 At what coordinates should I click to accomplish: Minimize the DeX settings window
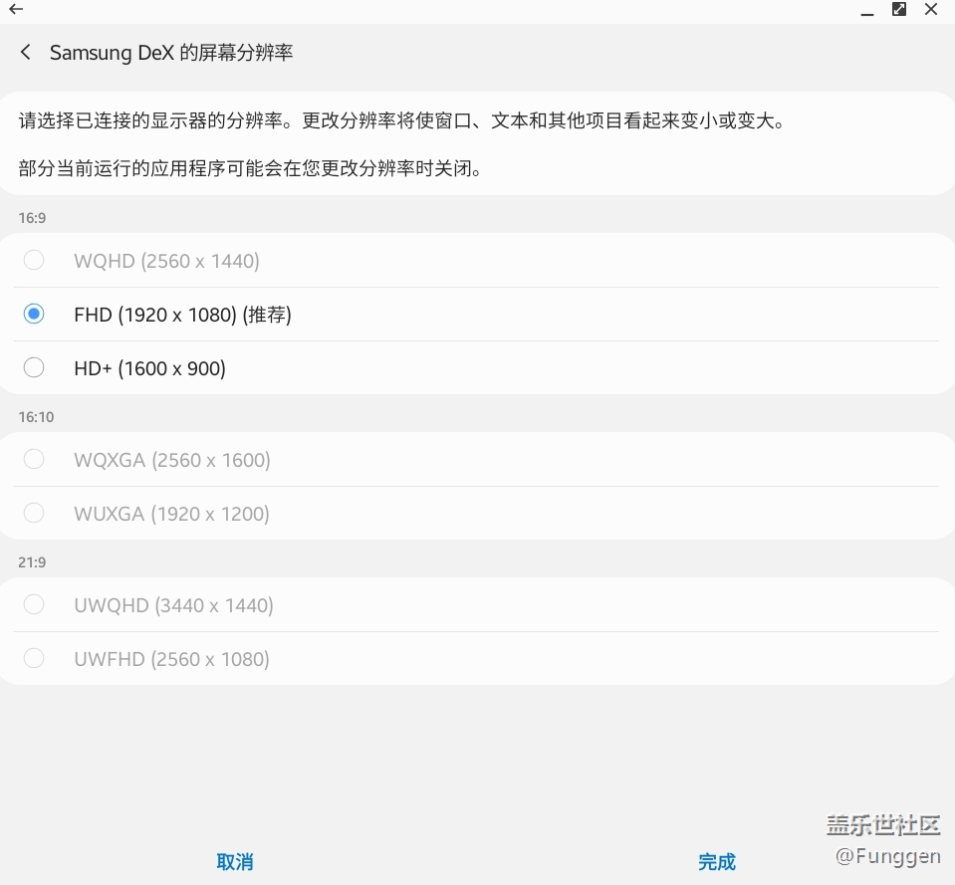pos(867,13)
